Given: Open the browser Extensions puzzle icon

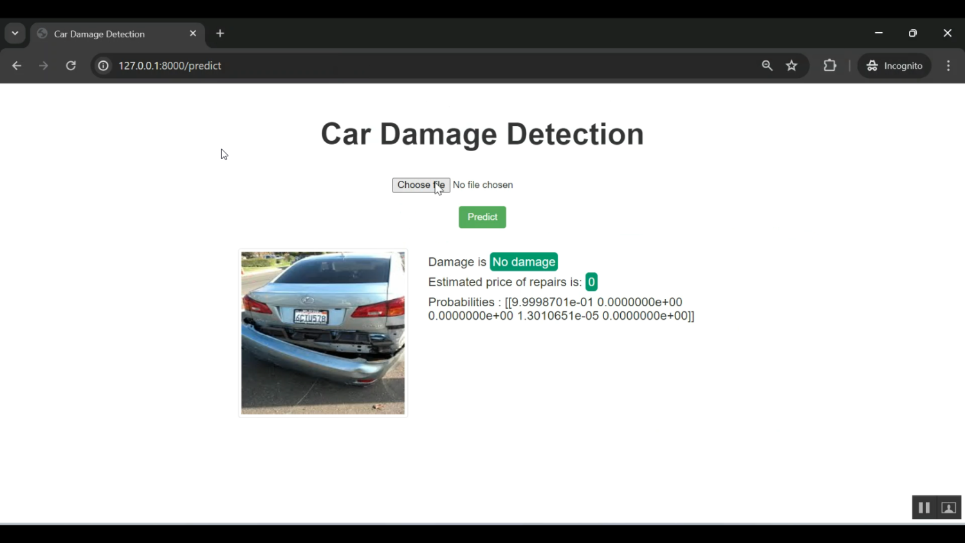Looking at the screenshot, I should click(829, 65).
